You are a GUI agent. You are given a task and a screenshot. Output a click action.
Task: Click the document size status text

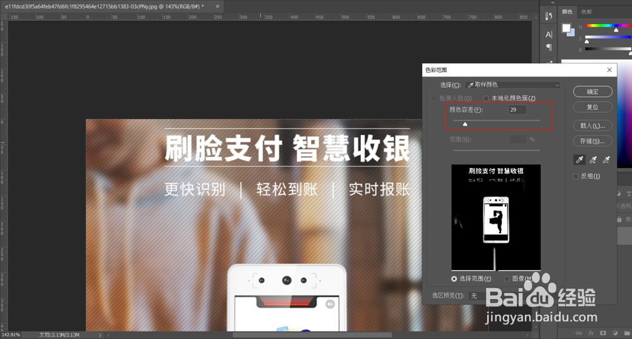59,335
